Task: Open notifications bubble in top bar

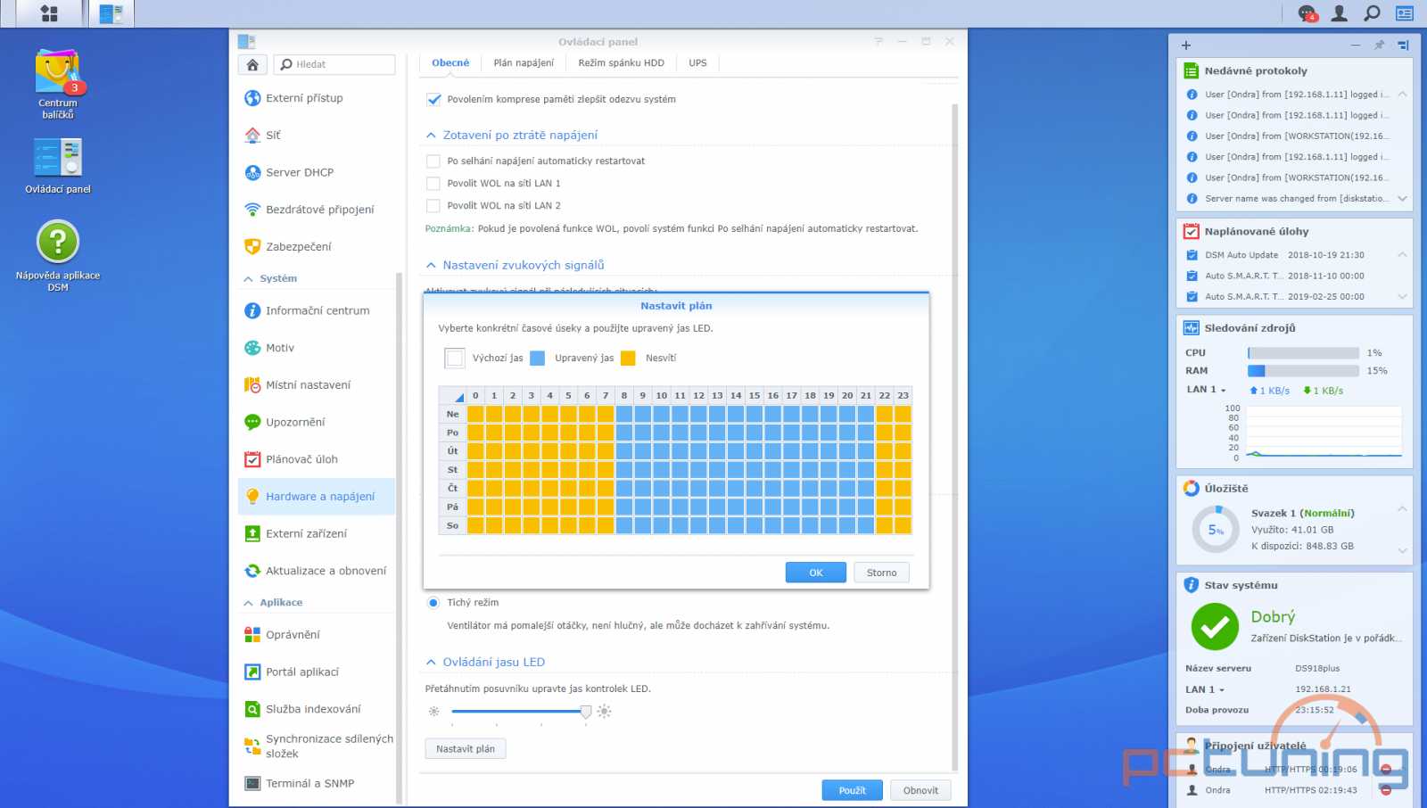Action: coord(1307,13)
